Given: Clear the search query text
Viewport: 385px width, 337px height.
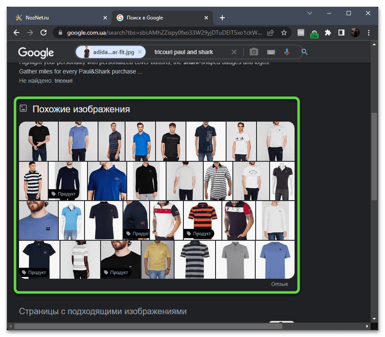Looking at the screenshot, I should coord(234,52).
